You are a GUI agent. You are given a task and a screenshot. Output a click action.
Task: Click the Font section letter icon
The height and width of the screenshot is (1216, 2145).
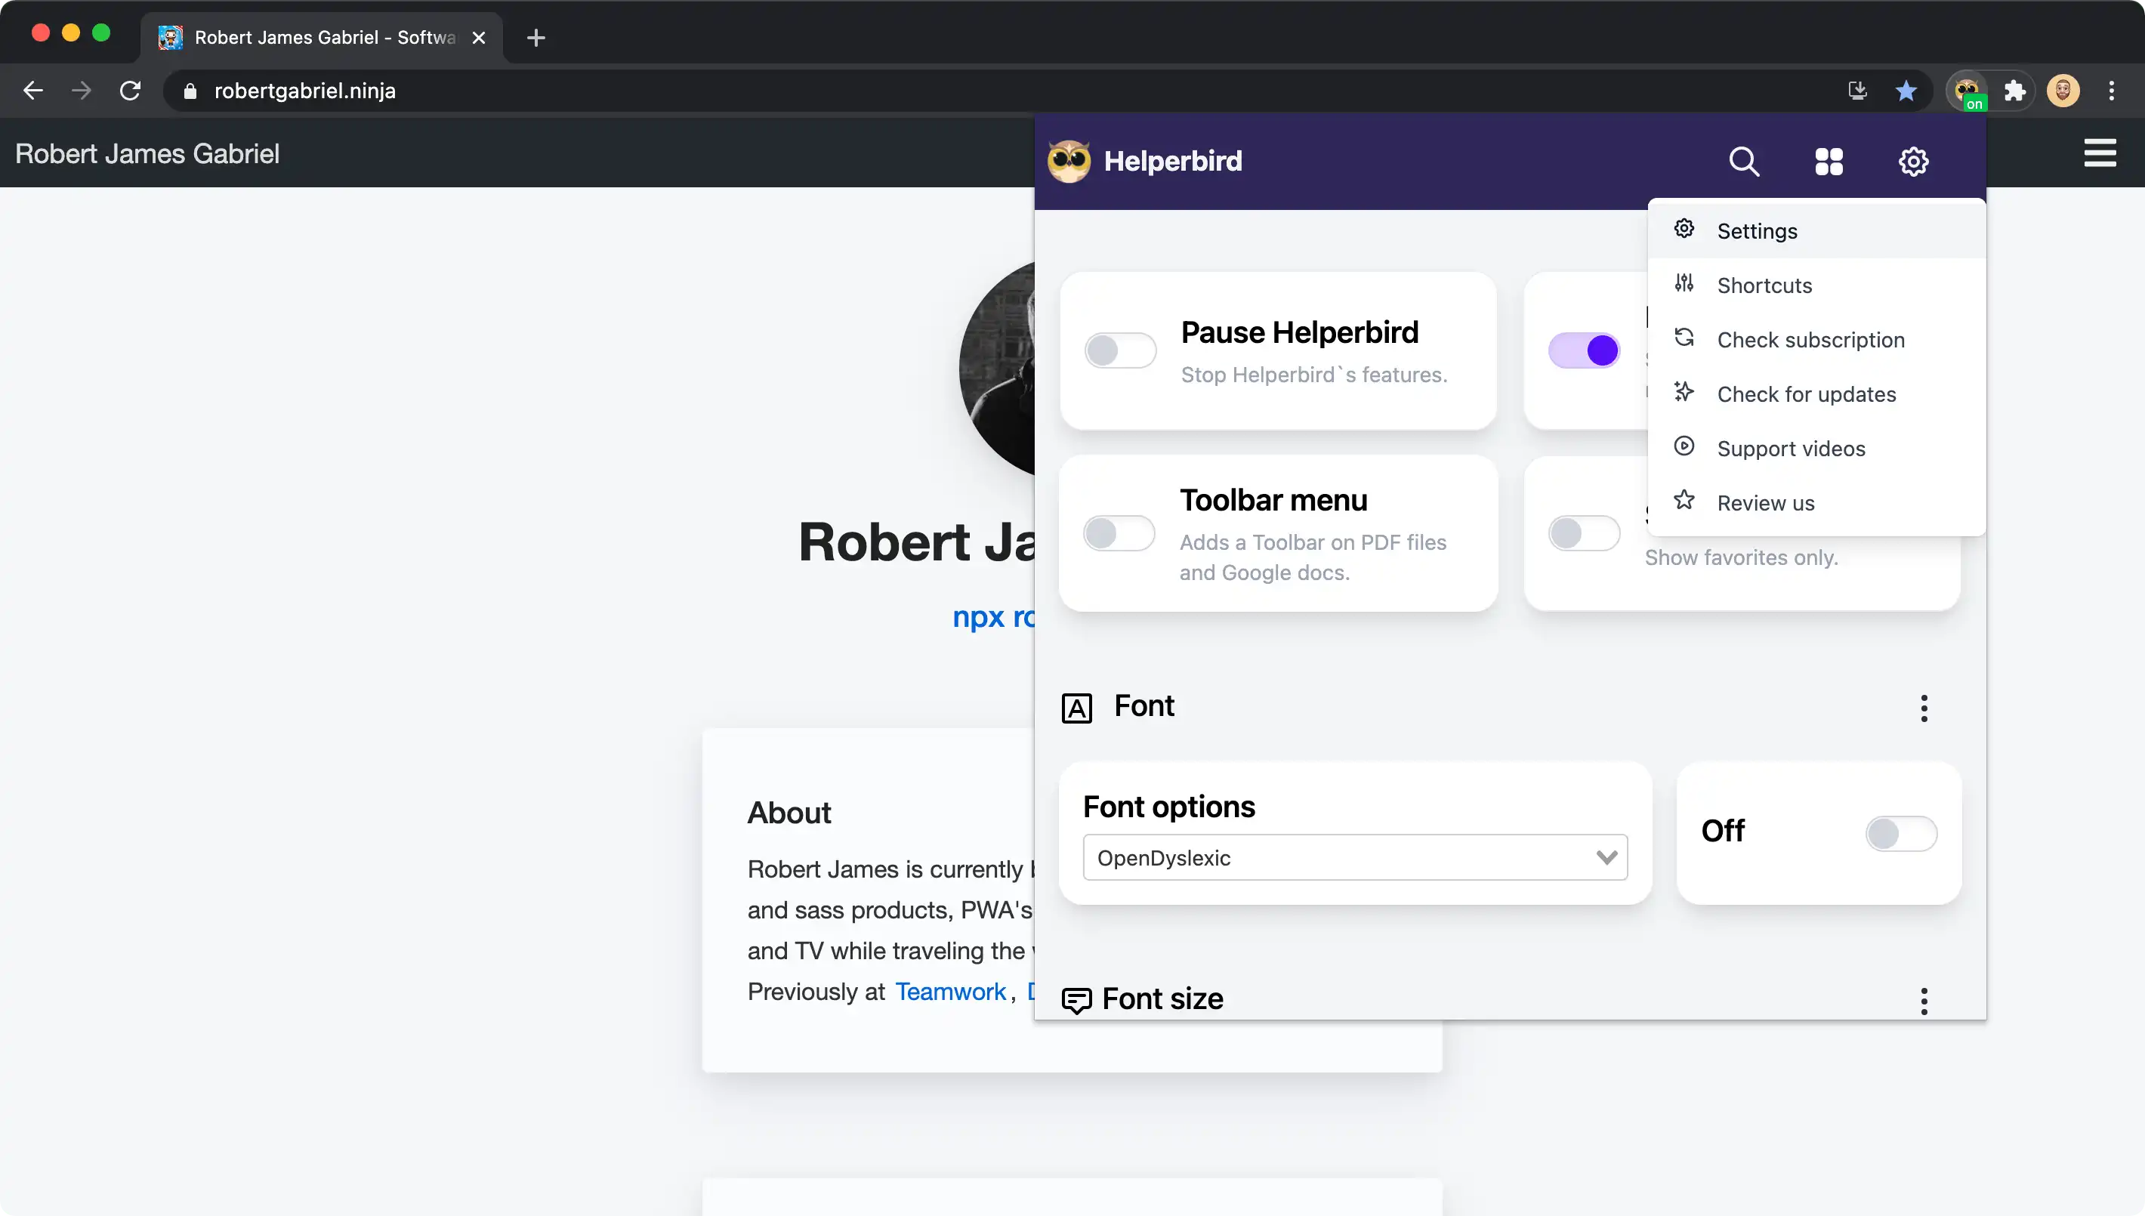[1076, 708]
